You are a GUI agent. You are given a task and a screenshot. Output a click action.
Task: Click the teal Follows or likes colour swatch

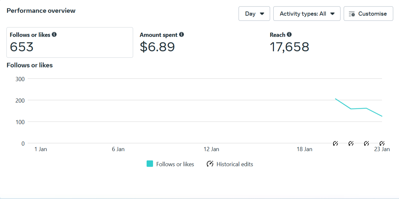150,164
